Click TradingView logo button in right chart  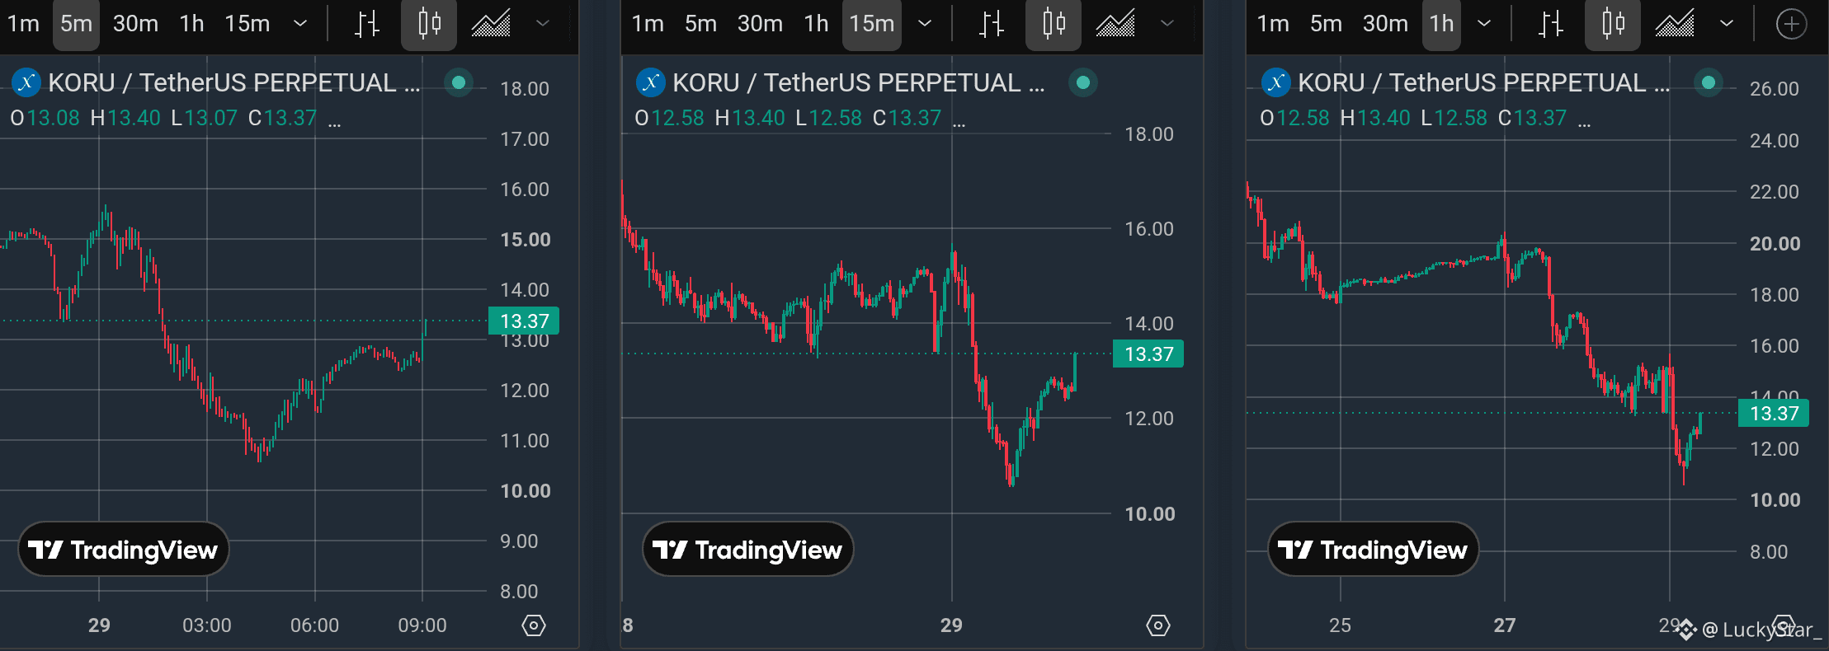[x=1373, y=550]
